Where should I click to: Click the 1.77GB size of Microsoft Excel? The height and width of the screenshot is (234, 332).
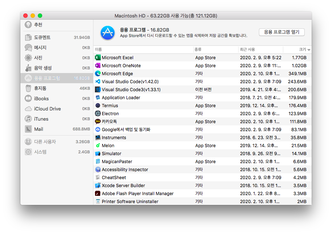tap(299, 57)
